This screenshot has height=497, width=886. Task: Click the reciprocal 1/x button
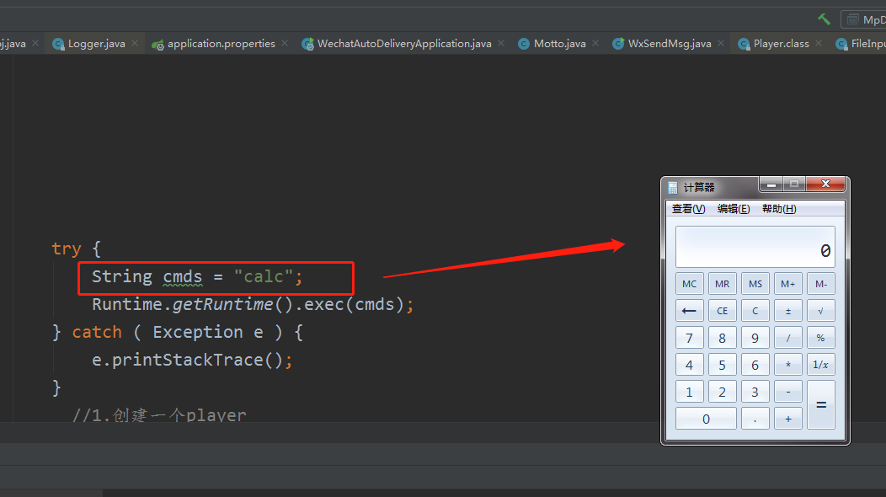[x=821, y=365]
